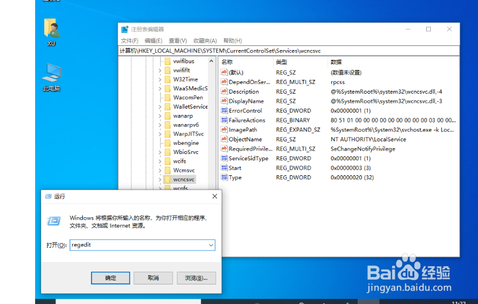Click the Registry Editor title bar app icon
The width and height of the screenshot is (478, 304).
[124, 29]
